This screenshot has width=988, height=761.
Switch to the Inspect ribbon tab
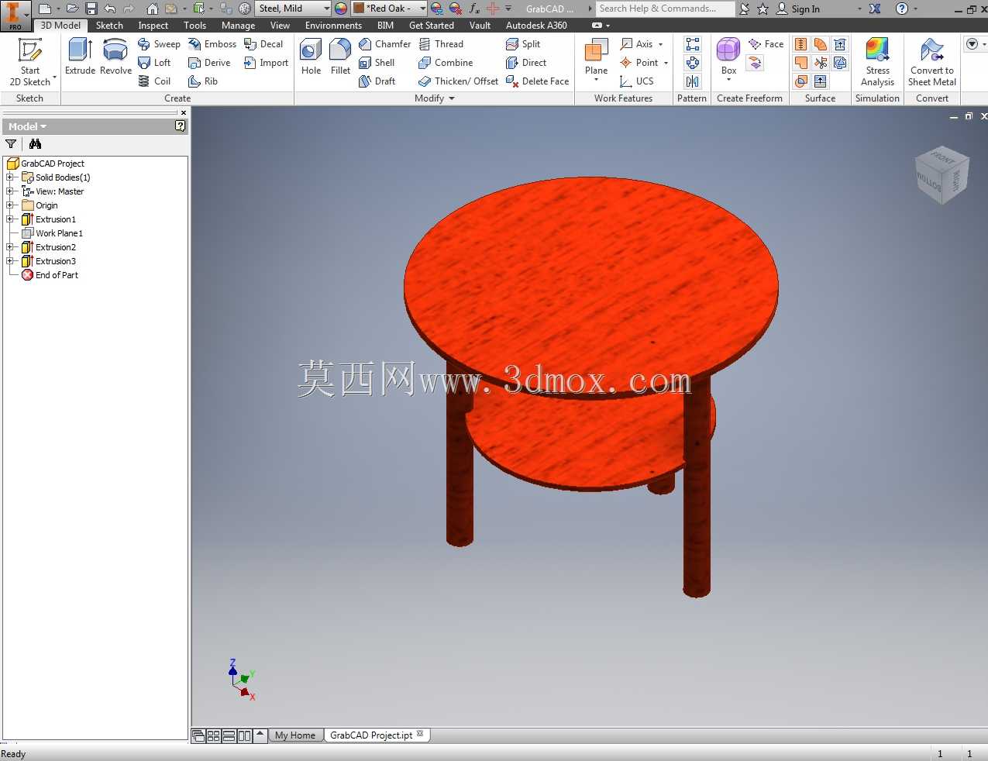tap(153, 26)
